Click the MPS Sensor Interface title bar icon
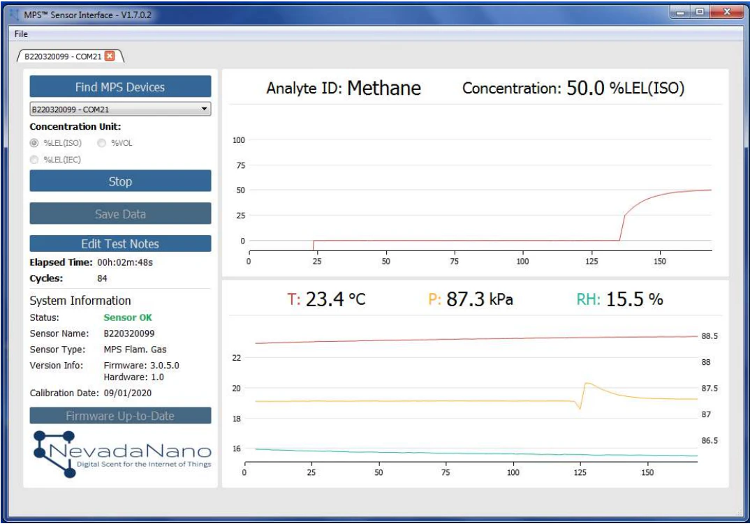Screen dimensions: 750x526 click(15, 15)
